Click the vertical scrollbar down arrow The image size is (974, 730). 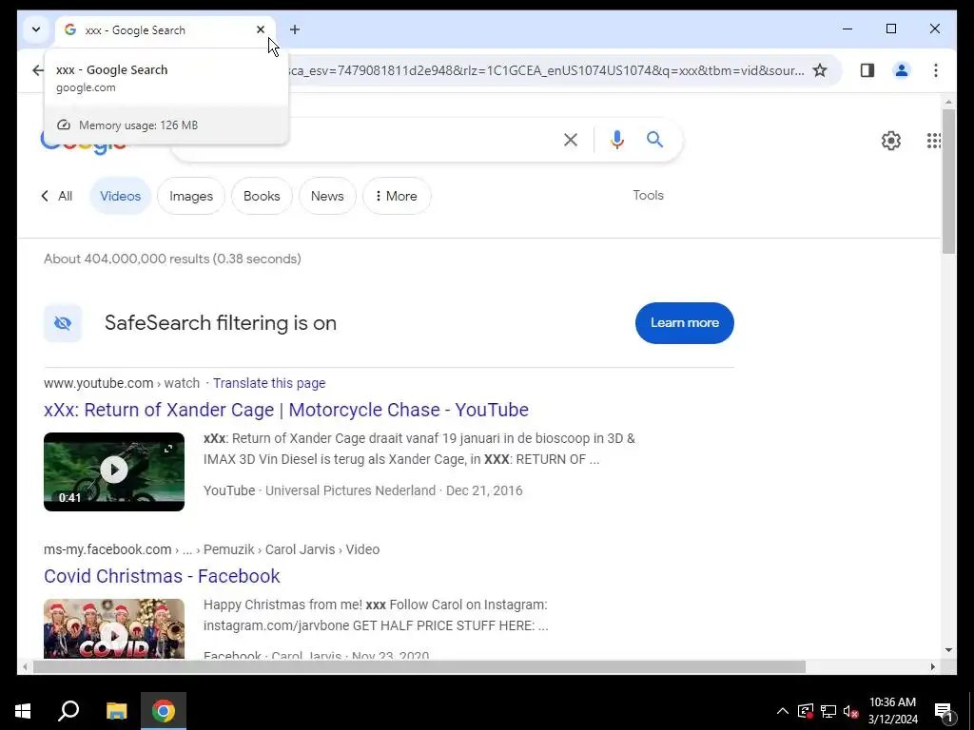[x=948, y=650]
